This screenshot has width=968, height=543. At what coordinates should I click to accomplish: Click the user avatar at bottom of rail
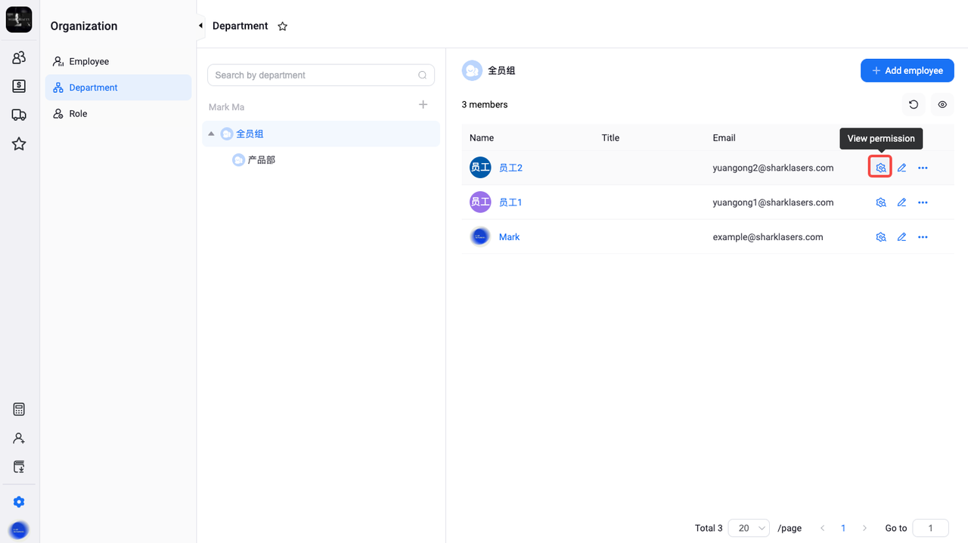tap(19, 530)
